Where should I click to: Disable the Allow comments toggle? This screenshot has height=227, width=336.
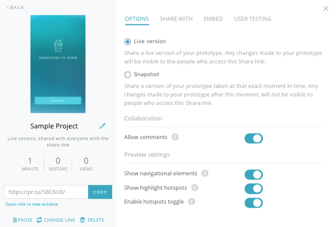coord(254,139)
